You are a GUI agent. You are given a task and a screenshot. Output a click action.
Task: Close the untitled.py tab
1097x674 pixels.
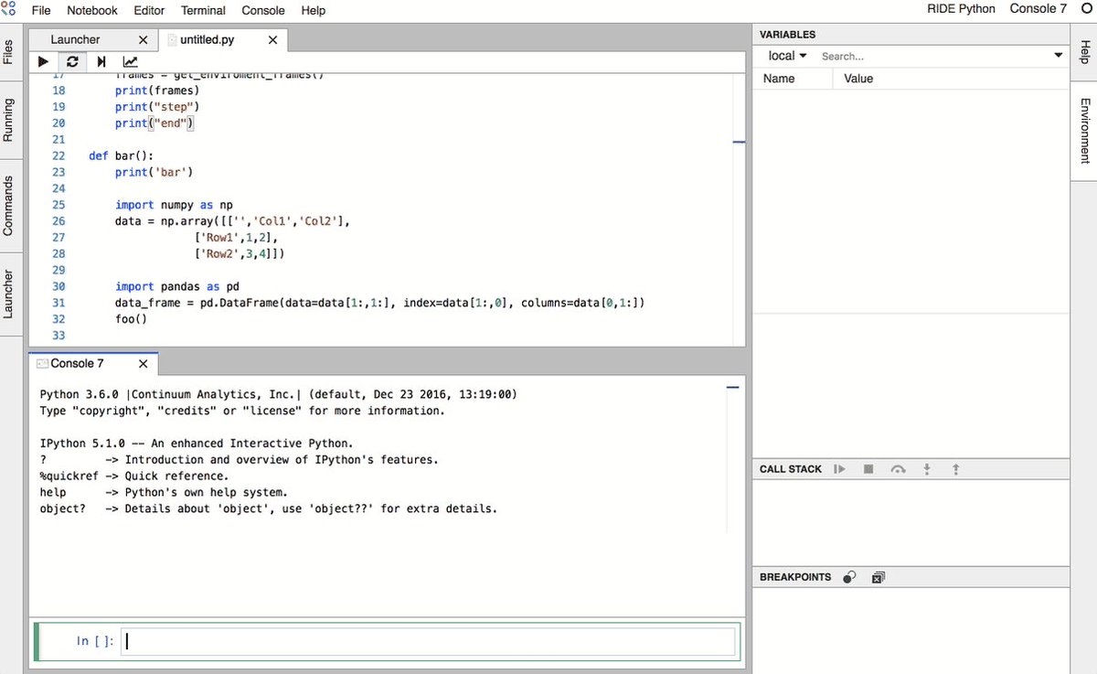click(x=272, y=40)
